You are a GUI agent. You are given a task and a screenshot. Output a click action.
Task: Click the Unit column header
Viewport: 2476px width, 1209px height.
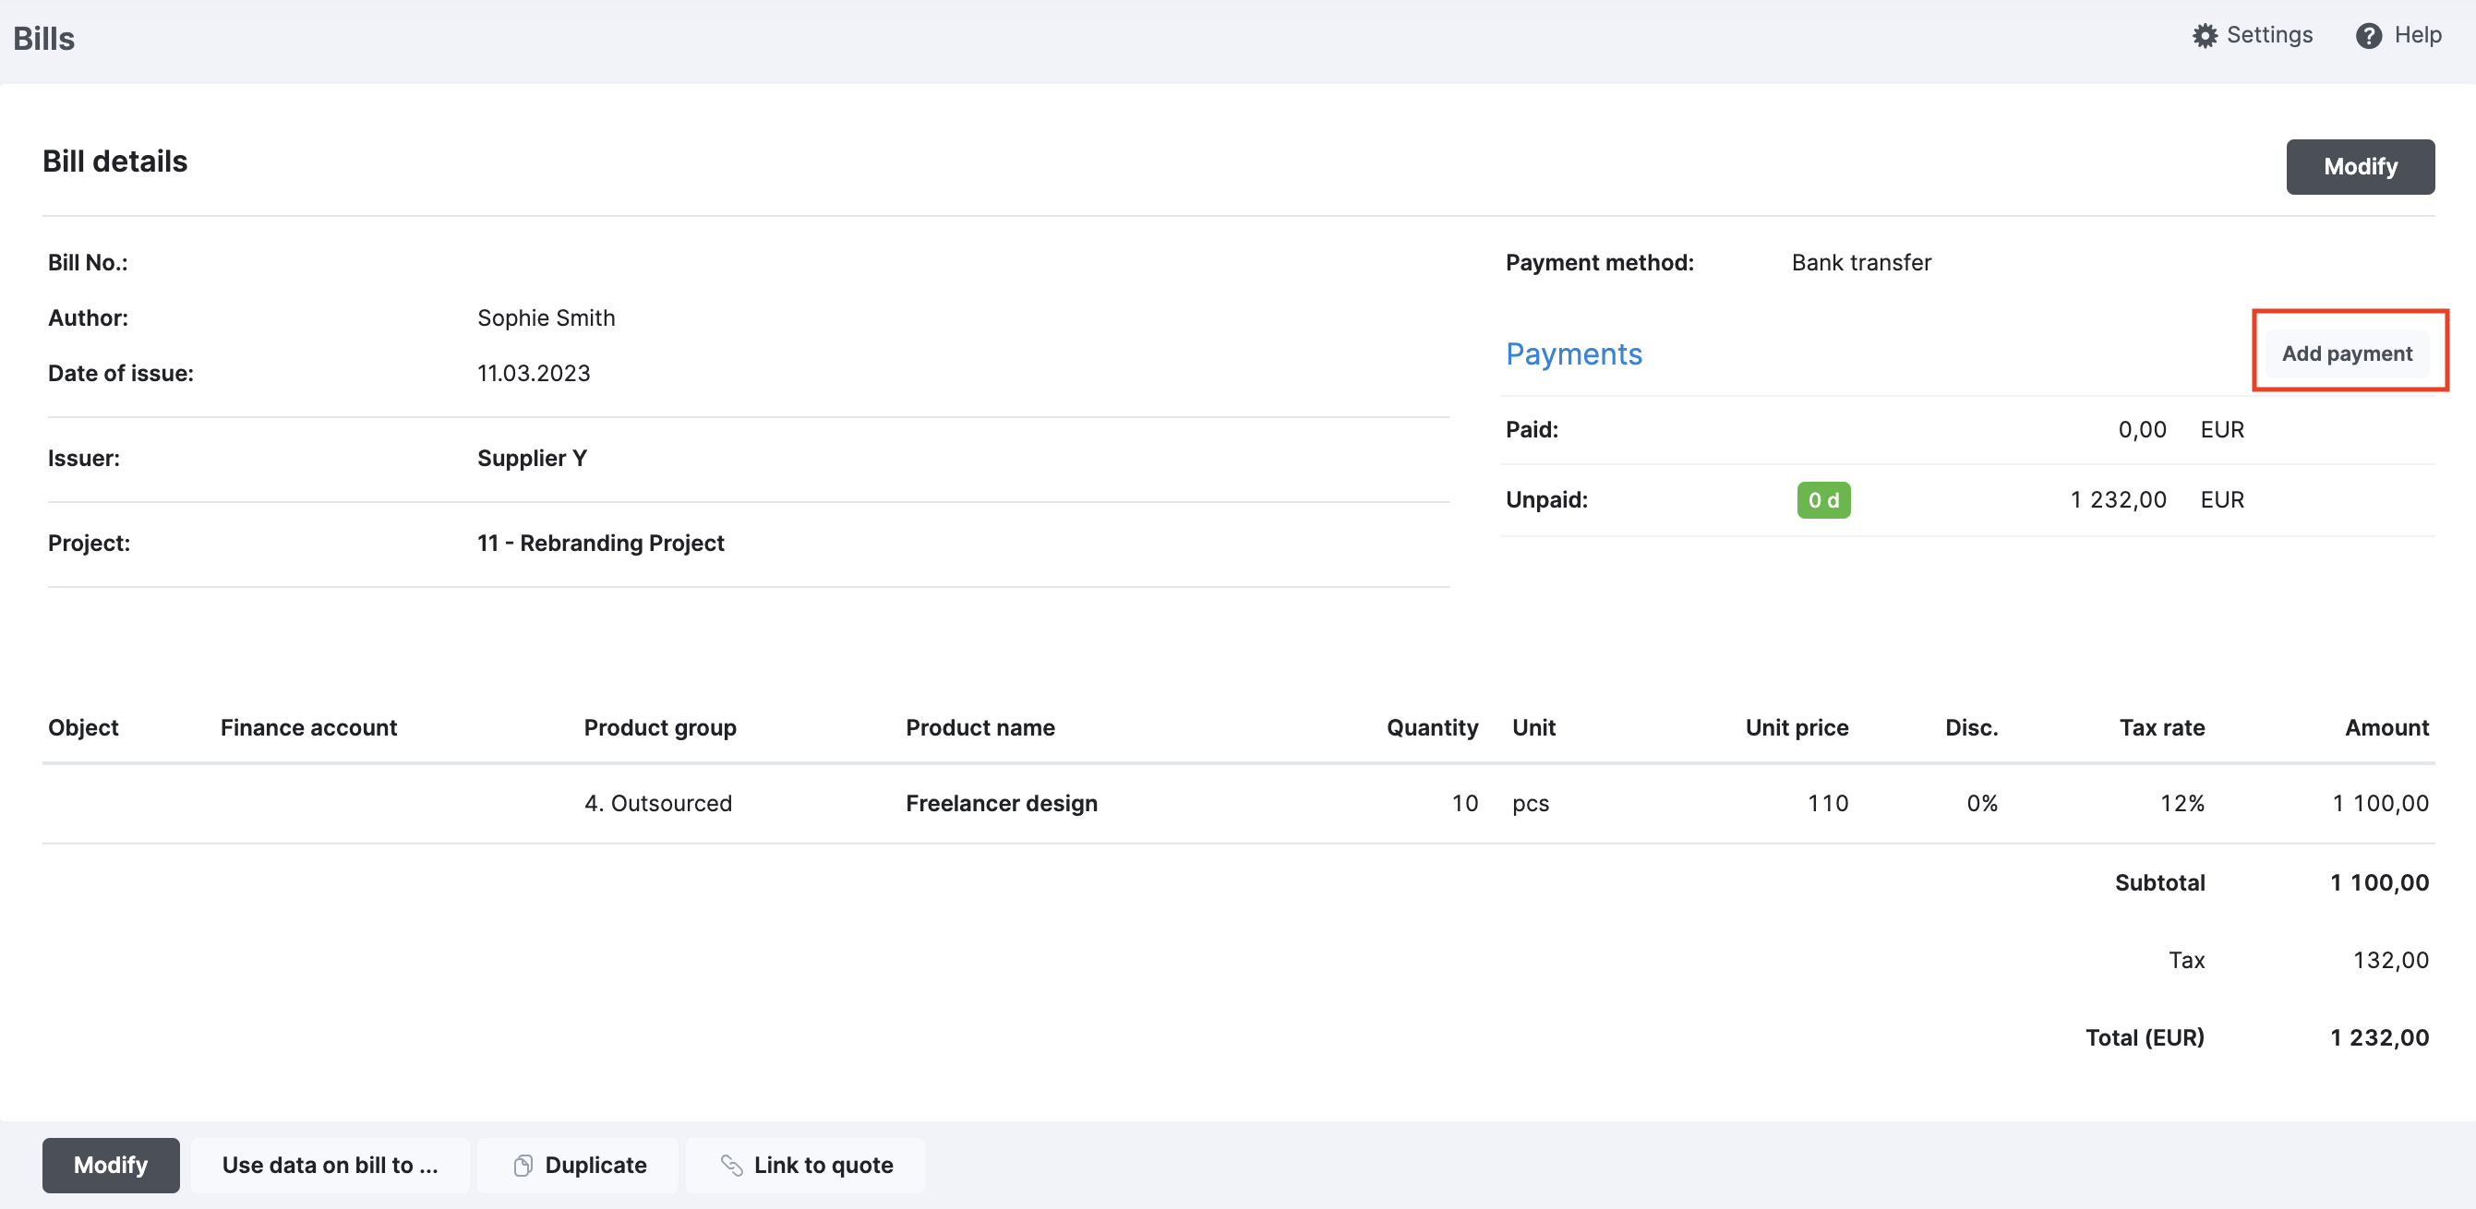point(1533,727)
